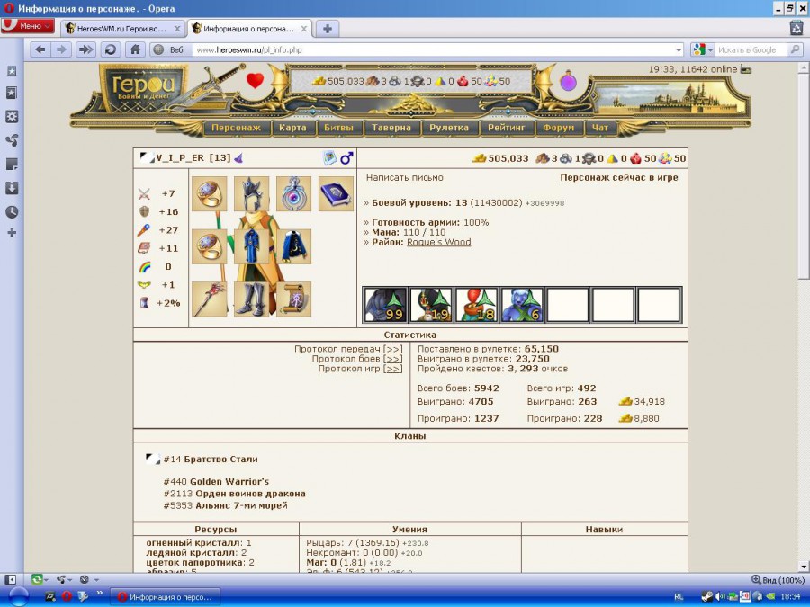
Task: Open the Google search engine selector dropdown
Action: [703, 50]
